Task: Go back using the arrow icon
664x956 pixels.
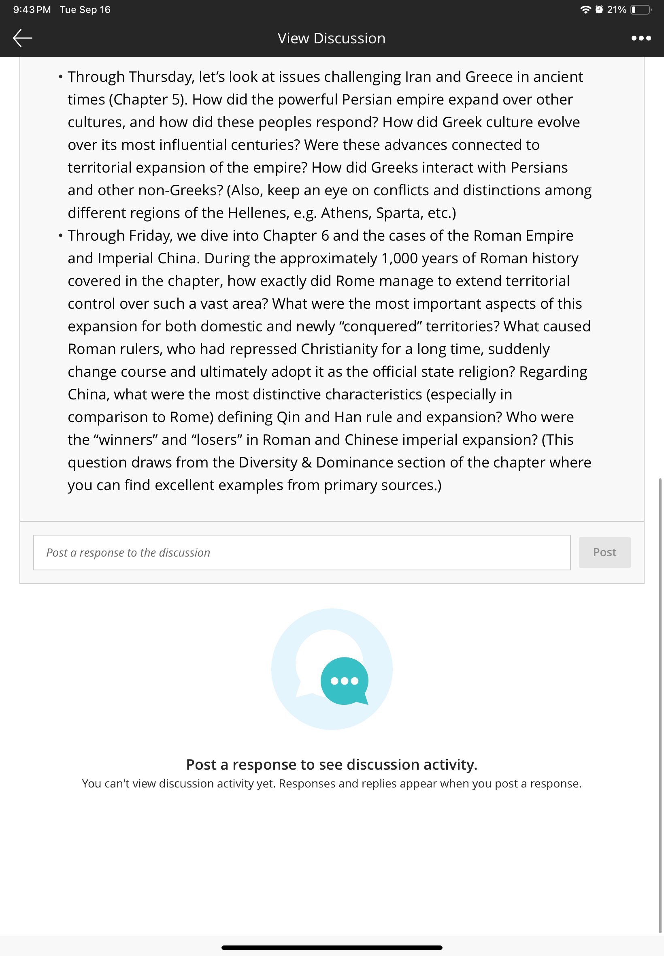Action: pyautogui.click(x=22, y=38)
